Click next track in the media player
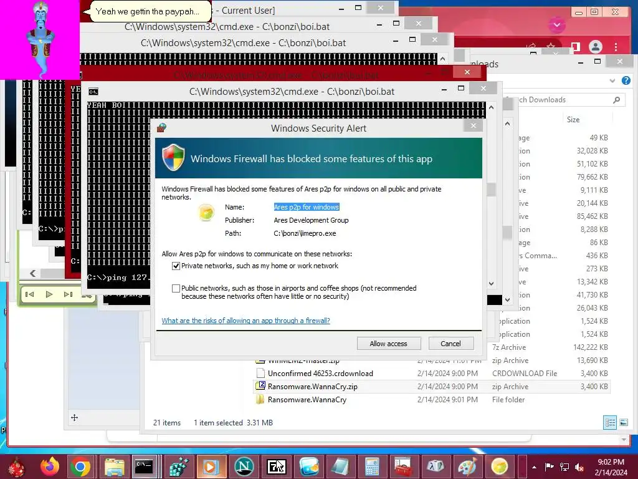The image size is (638, 479). (x=68, y=294)
